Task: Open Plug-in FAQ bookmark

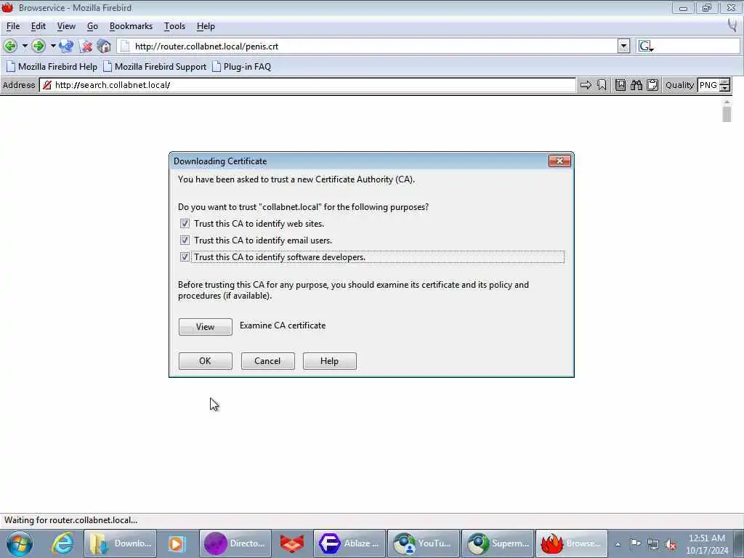Action: pos(241,66)
